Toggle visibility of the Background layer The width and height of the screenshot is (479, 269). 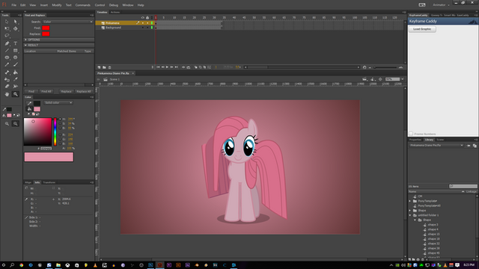click(143, 28)
